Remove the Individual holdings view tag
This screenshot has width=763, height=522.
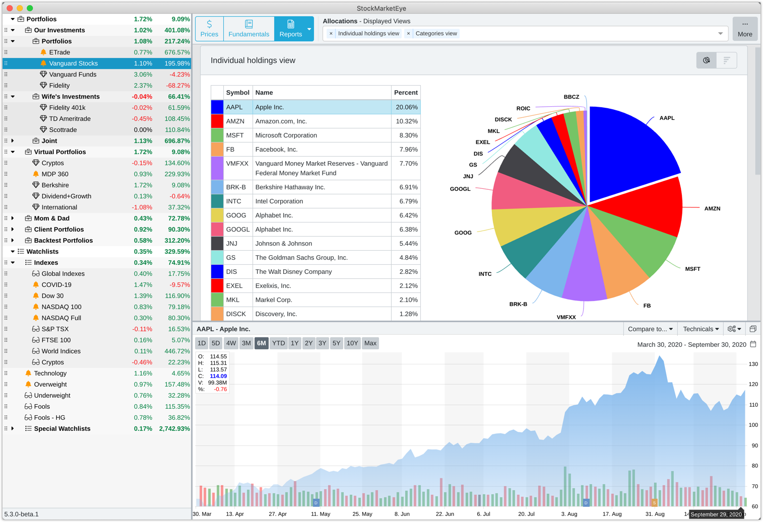pos(331,34)
